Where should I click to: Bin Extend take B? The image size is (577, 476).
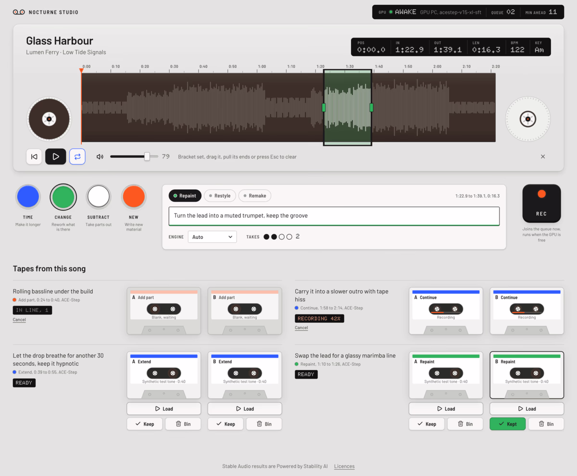263,424
